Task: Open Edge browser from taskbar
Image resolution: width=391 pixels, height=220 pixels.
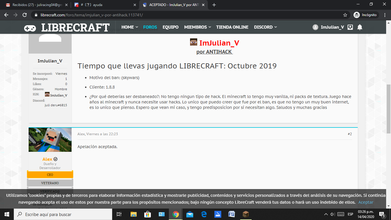Action: pos(204,214)
